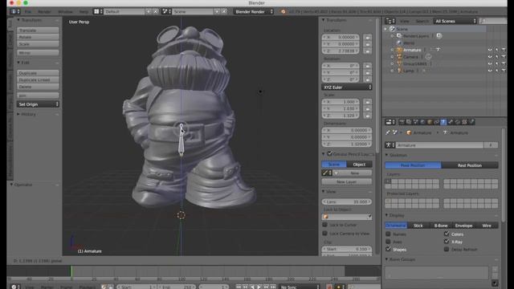Disable the Shapes display checkbox
Screen dimensions: 514x289
pyautogui.click(x=388, y=249)
